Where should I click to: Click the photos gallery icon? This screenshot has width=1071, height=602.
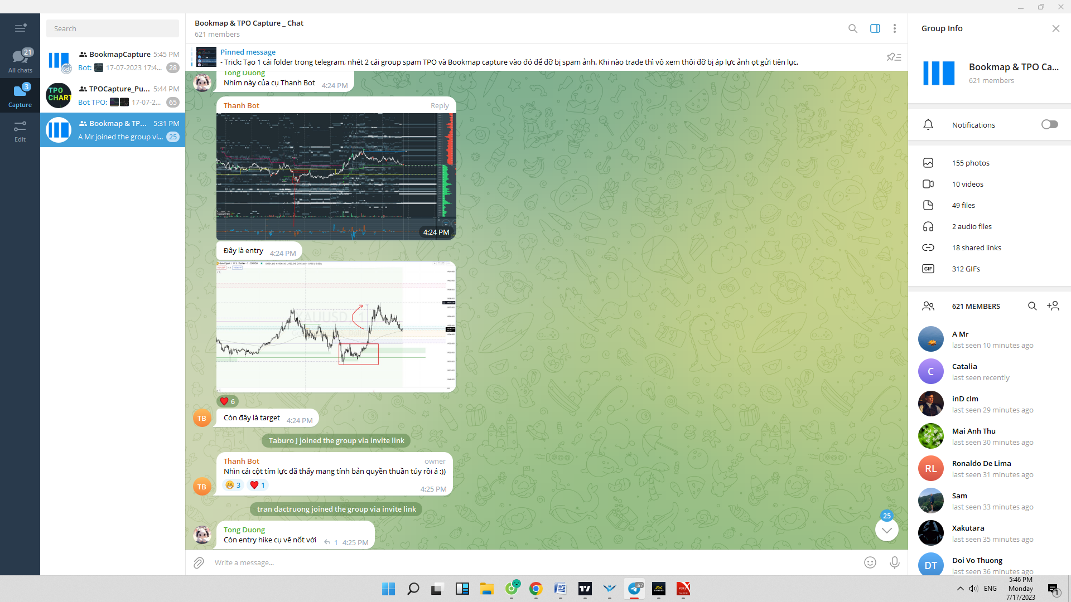coord(928,163)
